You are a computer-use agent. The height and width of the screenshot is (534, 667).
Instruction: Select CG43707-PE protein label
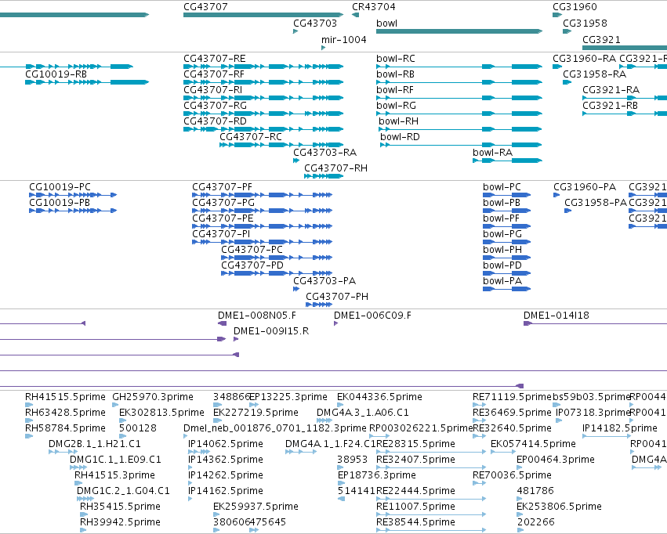coord(223,218)
